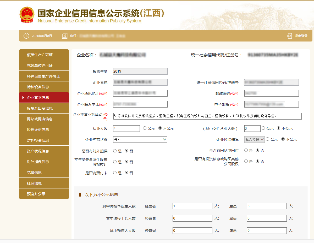Select 是 for 是否有网站或网店
The width and height of the screenshot is (314, 243).
pyautogui.click(x=246, y=150)
